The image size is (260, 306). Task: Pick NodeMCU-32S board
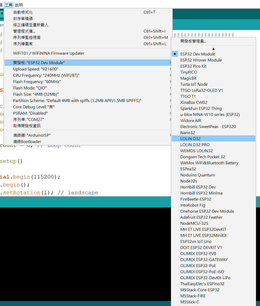coord(214,223)
